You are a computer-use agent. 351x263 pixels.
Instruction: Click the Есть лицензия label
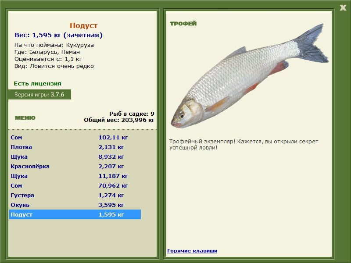click(x=37, y=83)
